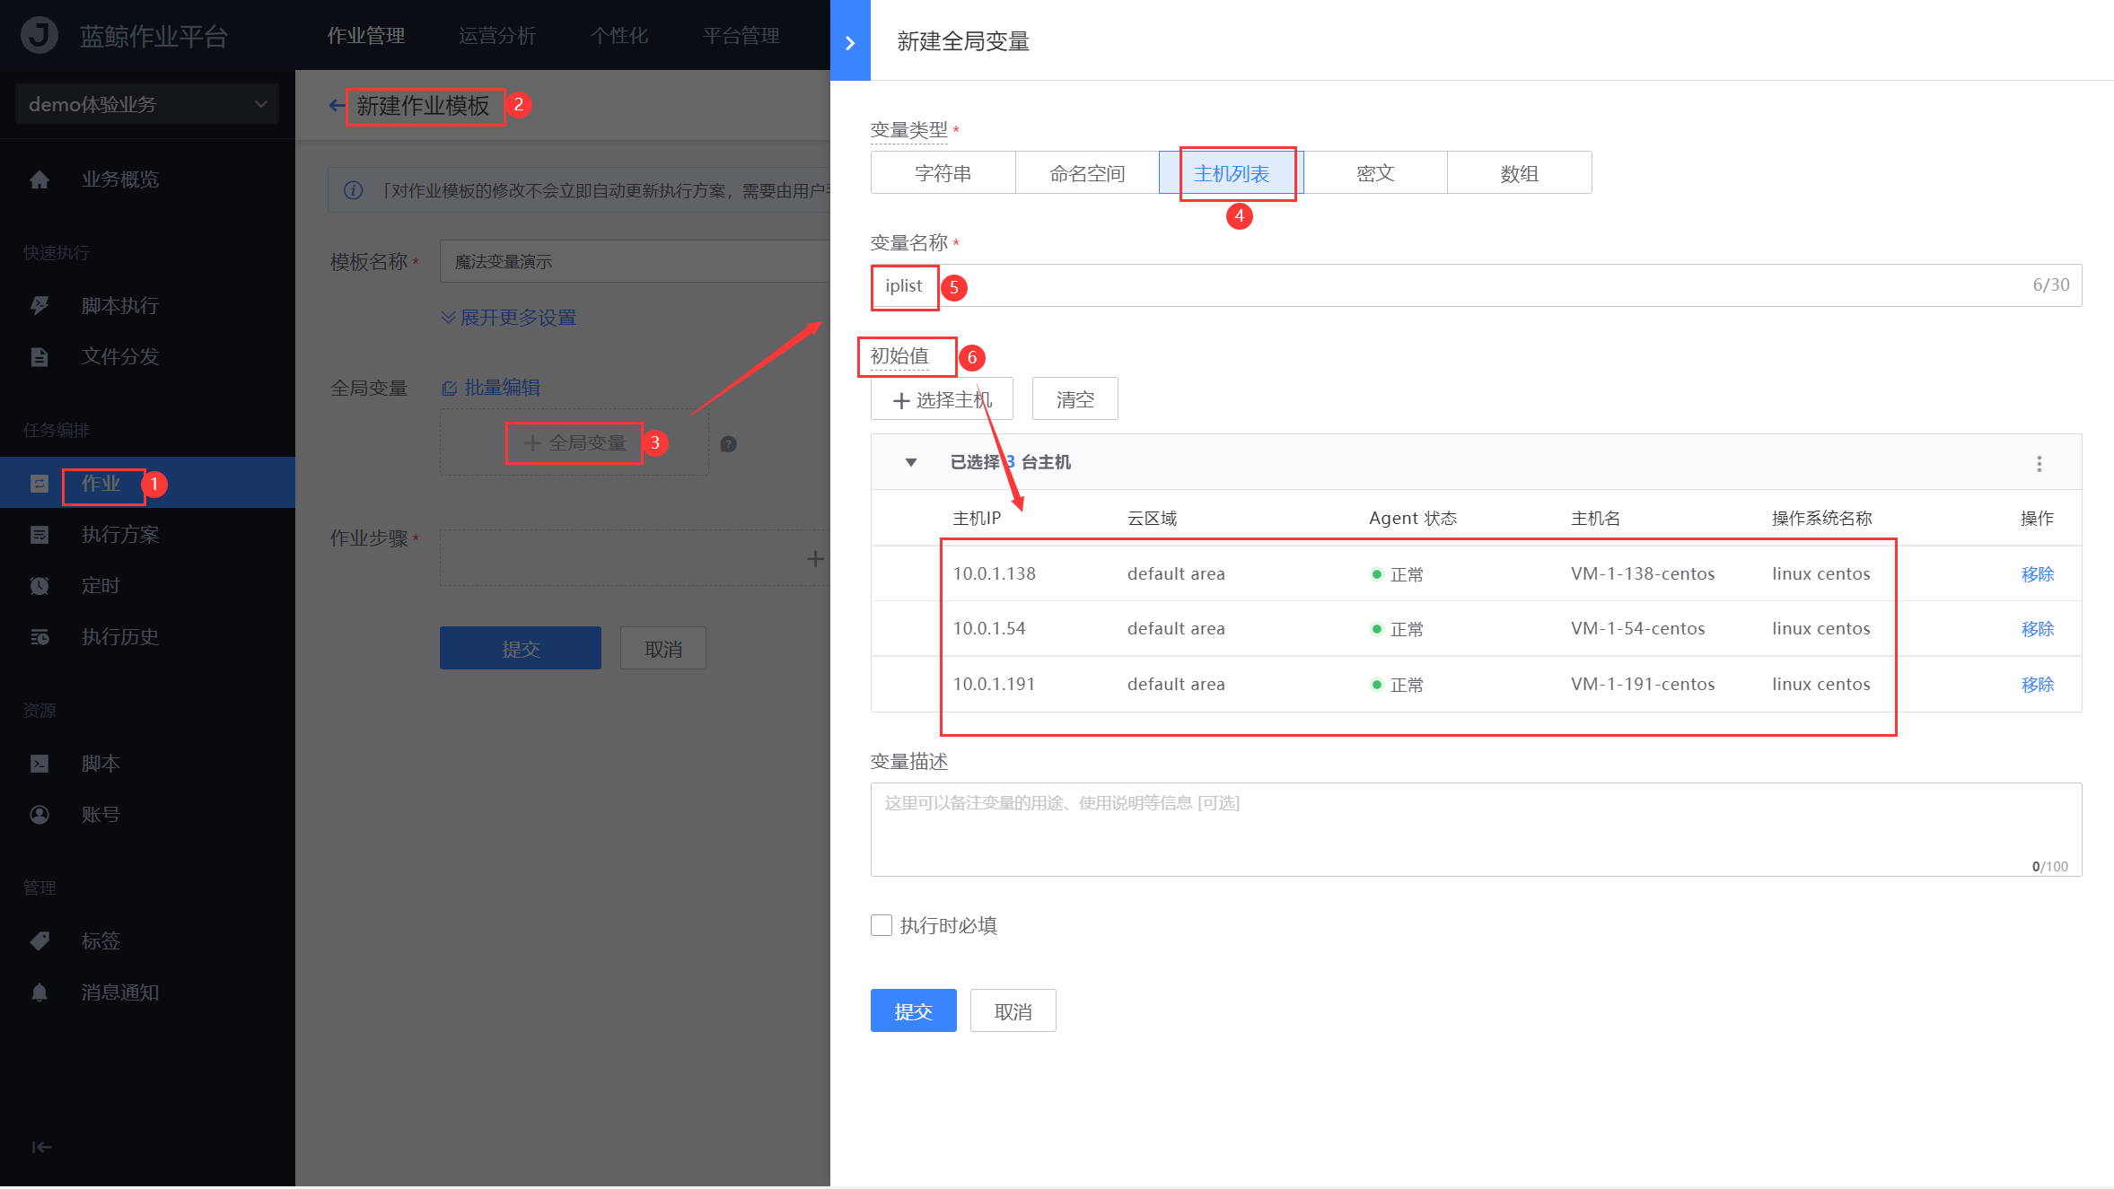Viewport: 2114px width, 1189px height.
Task: Collapse the 已选择 3 台主机 list triangle
Action: 911,463
